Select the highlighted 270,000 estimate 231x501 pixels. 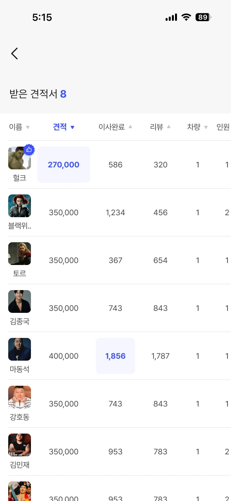(63, 165)
